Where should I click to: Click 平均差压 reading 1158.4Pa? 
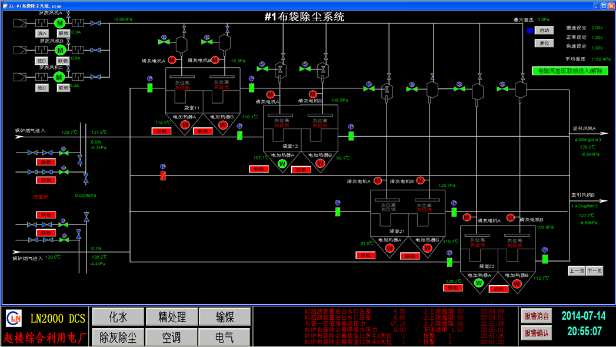point(601,59)
